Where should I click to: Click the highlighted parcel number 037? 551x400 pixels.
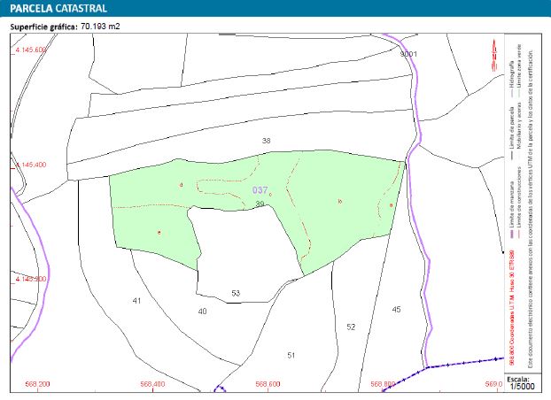pyautogui.click(x=260, y=190)
